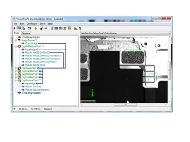The image size is (190, 142).
Task: Click the small black oval toolbar icon
Action: click(x=46, y=28)
